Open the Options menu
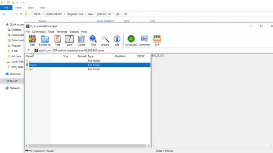273x153 pixels. tap(74, 31)
